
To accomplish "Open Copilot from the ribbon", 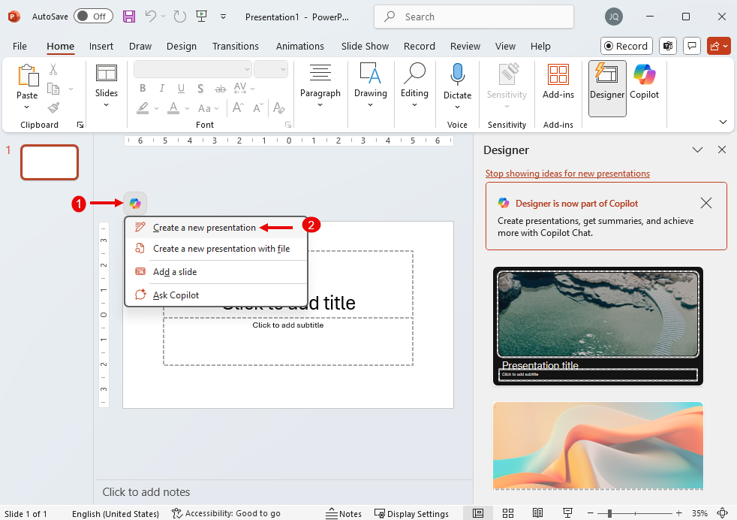I will pyautogui.click(x=645, y=82).
